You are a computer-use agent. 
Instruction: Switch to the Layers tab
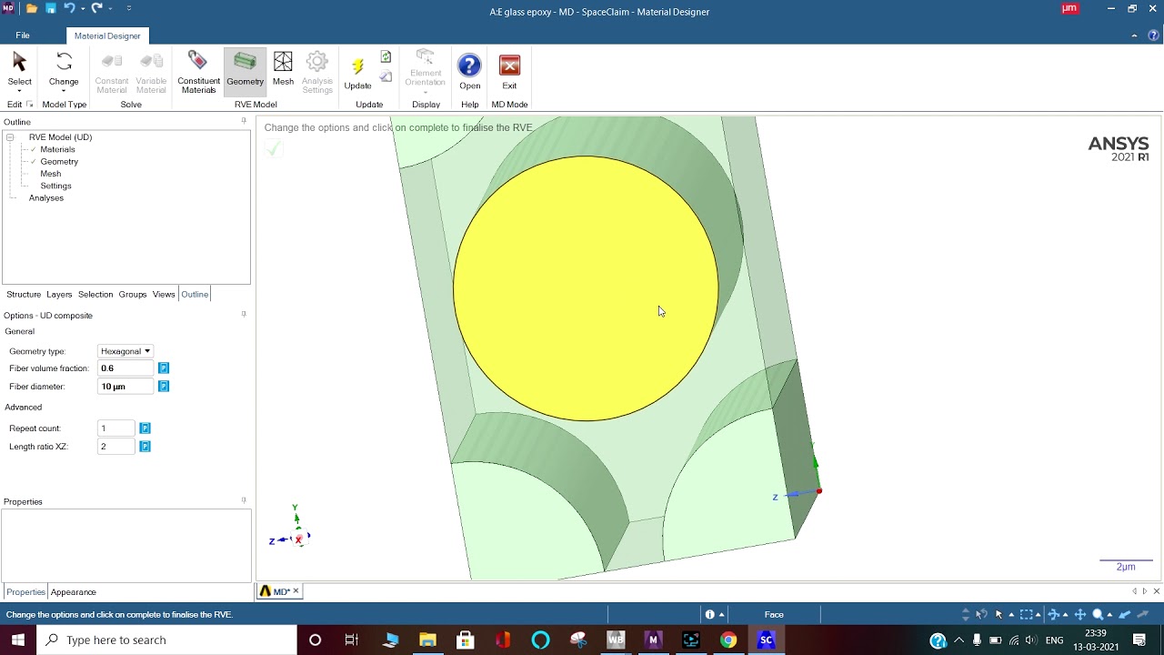tap(59, 295)
